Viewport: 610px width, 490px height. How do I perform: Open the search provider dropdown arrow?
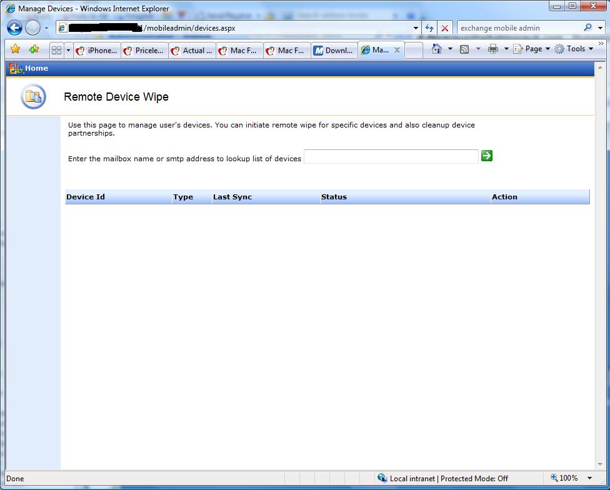600,28
